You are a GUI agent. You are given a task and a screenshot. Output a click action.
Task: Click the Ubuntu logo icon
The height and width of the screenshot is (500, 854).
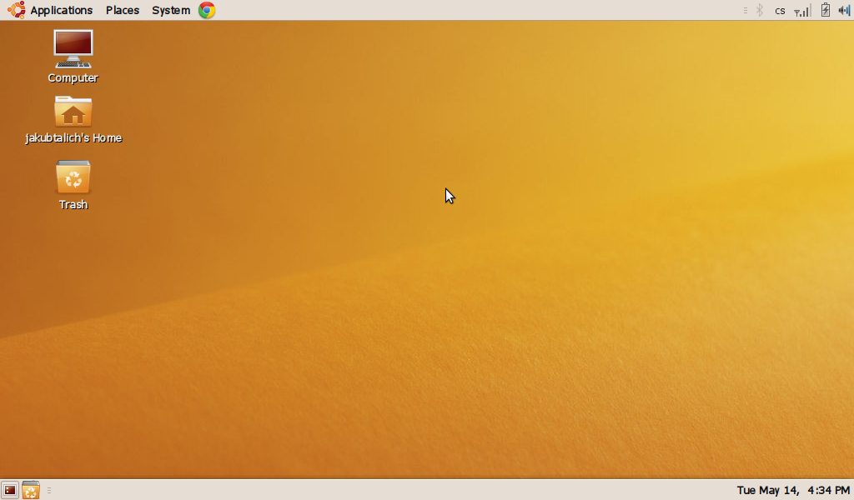pos(17,10)
